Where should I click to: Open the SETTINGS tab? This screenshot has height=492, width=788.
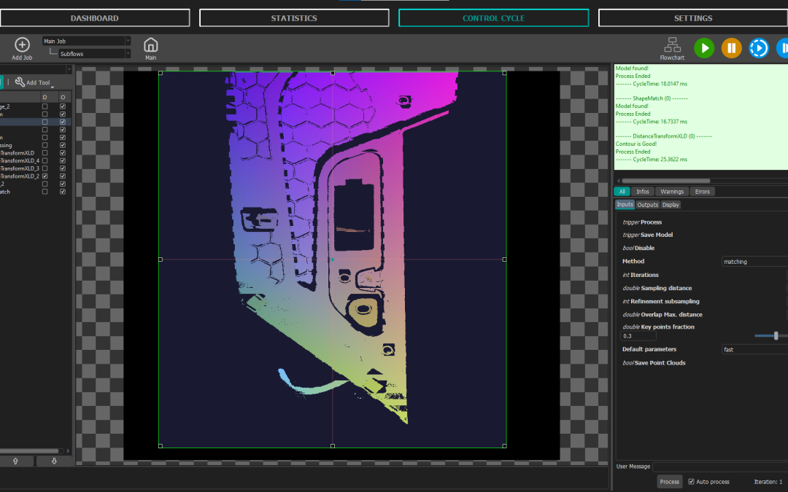[693, 18]
